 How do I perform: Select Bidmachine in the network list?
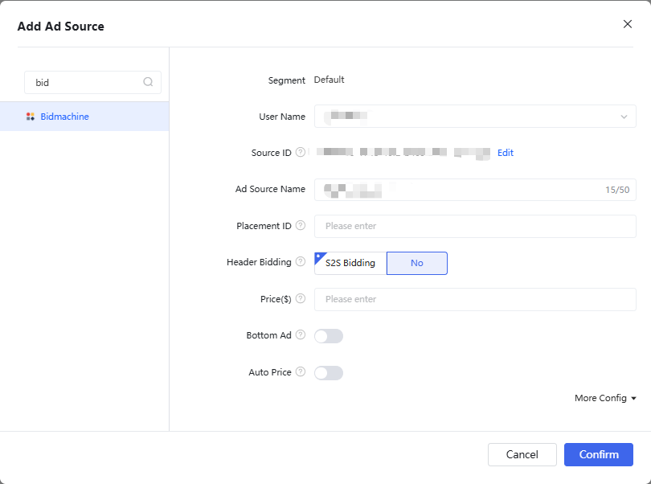coord(64,117)
